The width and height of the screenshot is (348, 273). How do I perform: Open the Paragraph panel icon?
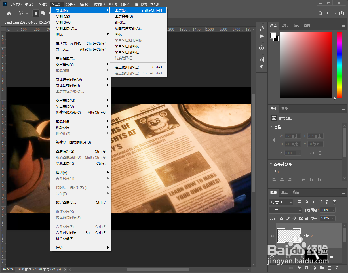tap(262, 67)
